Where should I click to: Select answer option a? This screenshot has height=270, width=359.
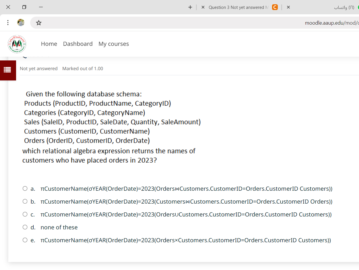25,188
